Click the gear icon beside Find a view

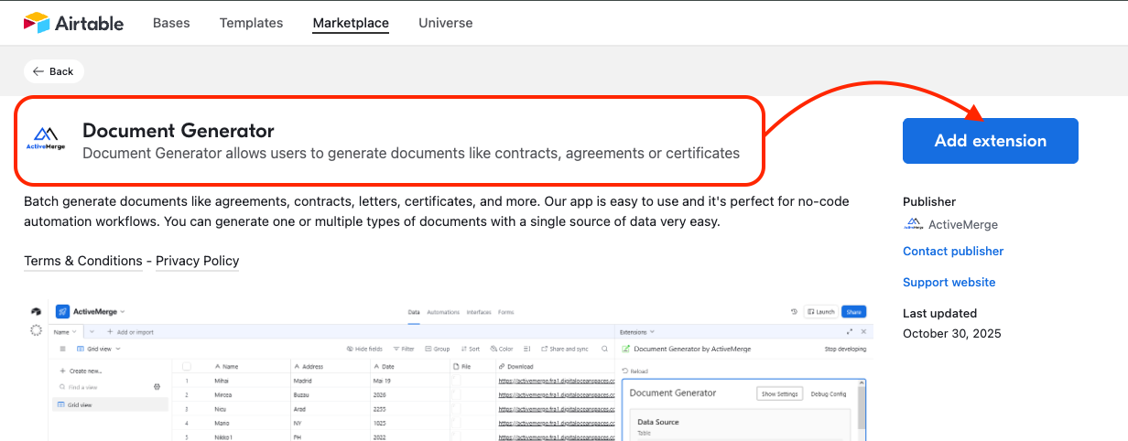pyautogui.click(x=157, y=387)
